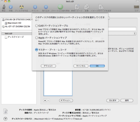Open the Log (ログ) toolbar icon

[136, 7]
